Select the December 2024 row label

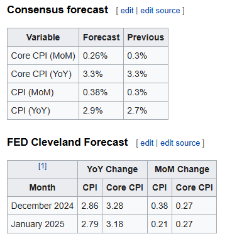click(x=42, y=206)
